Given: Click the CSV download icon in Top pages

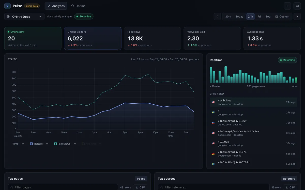Looking at the screenshot, I should coord(137,187).
